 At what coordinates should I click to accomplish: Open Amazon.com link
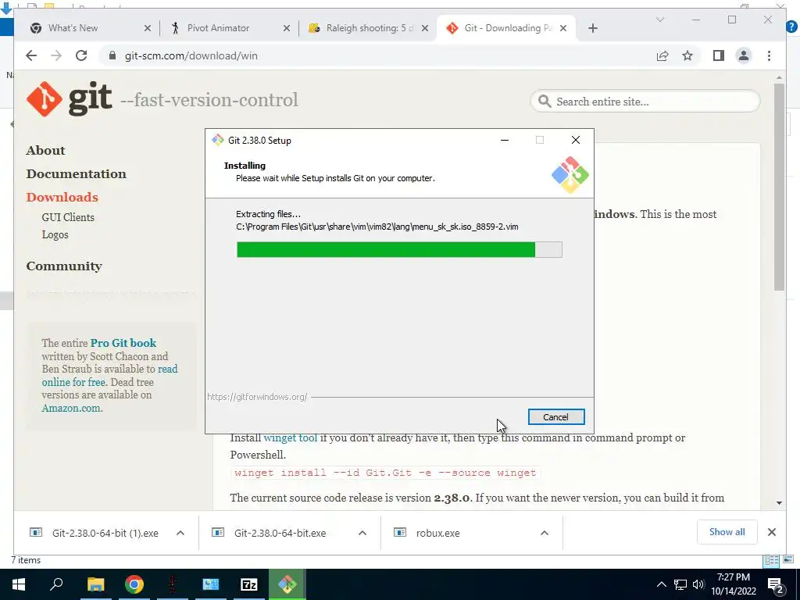pyautogui.click(x=71, y=408)
